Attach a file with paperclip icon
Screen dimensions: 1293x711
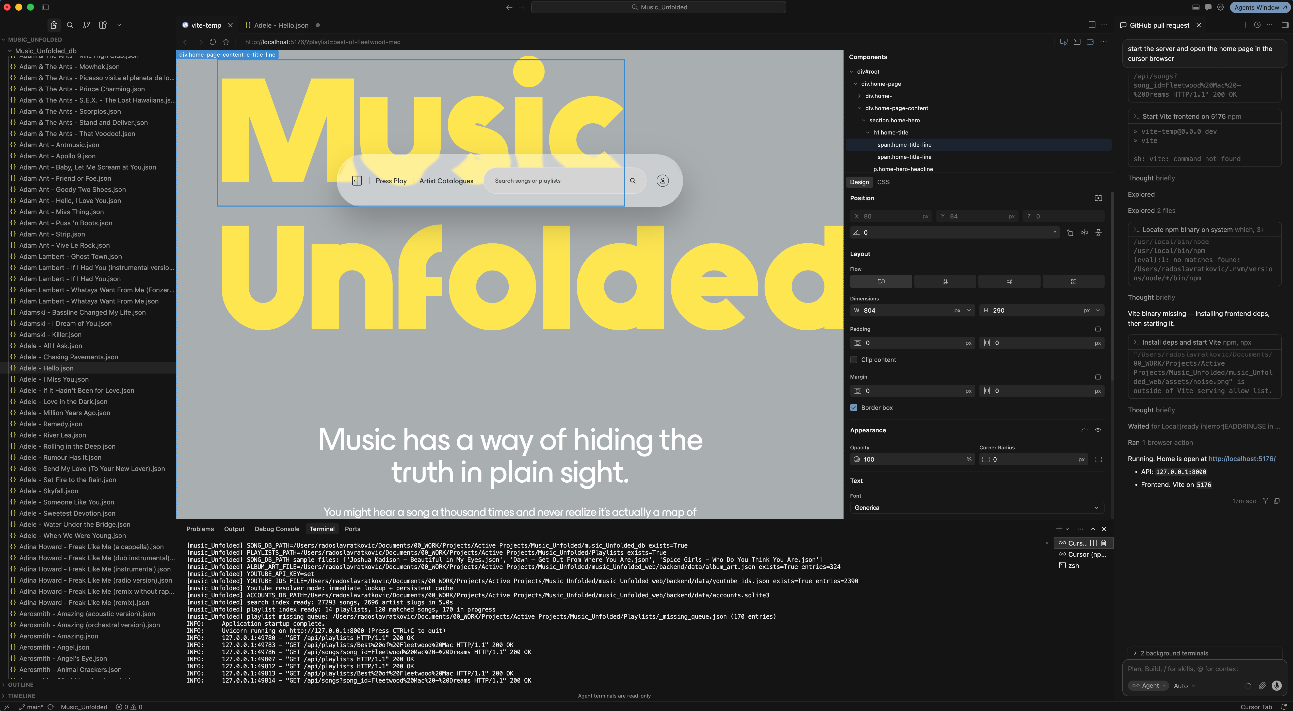point(1262,686)
